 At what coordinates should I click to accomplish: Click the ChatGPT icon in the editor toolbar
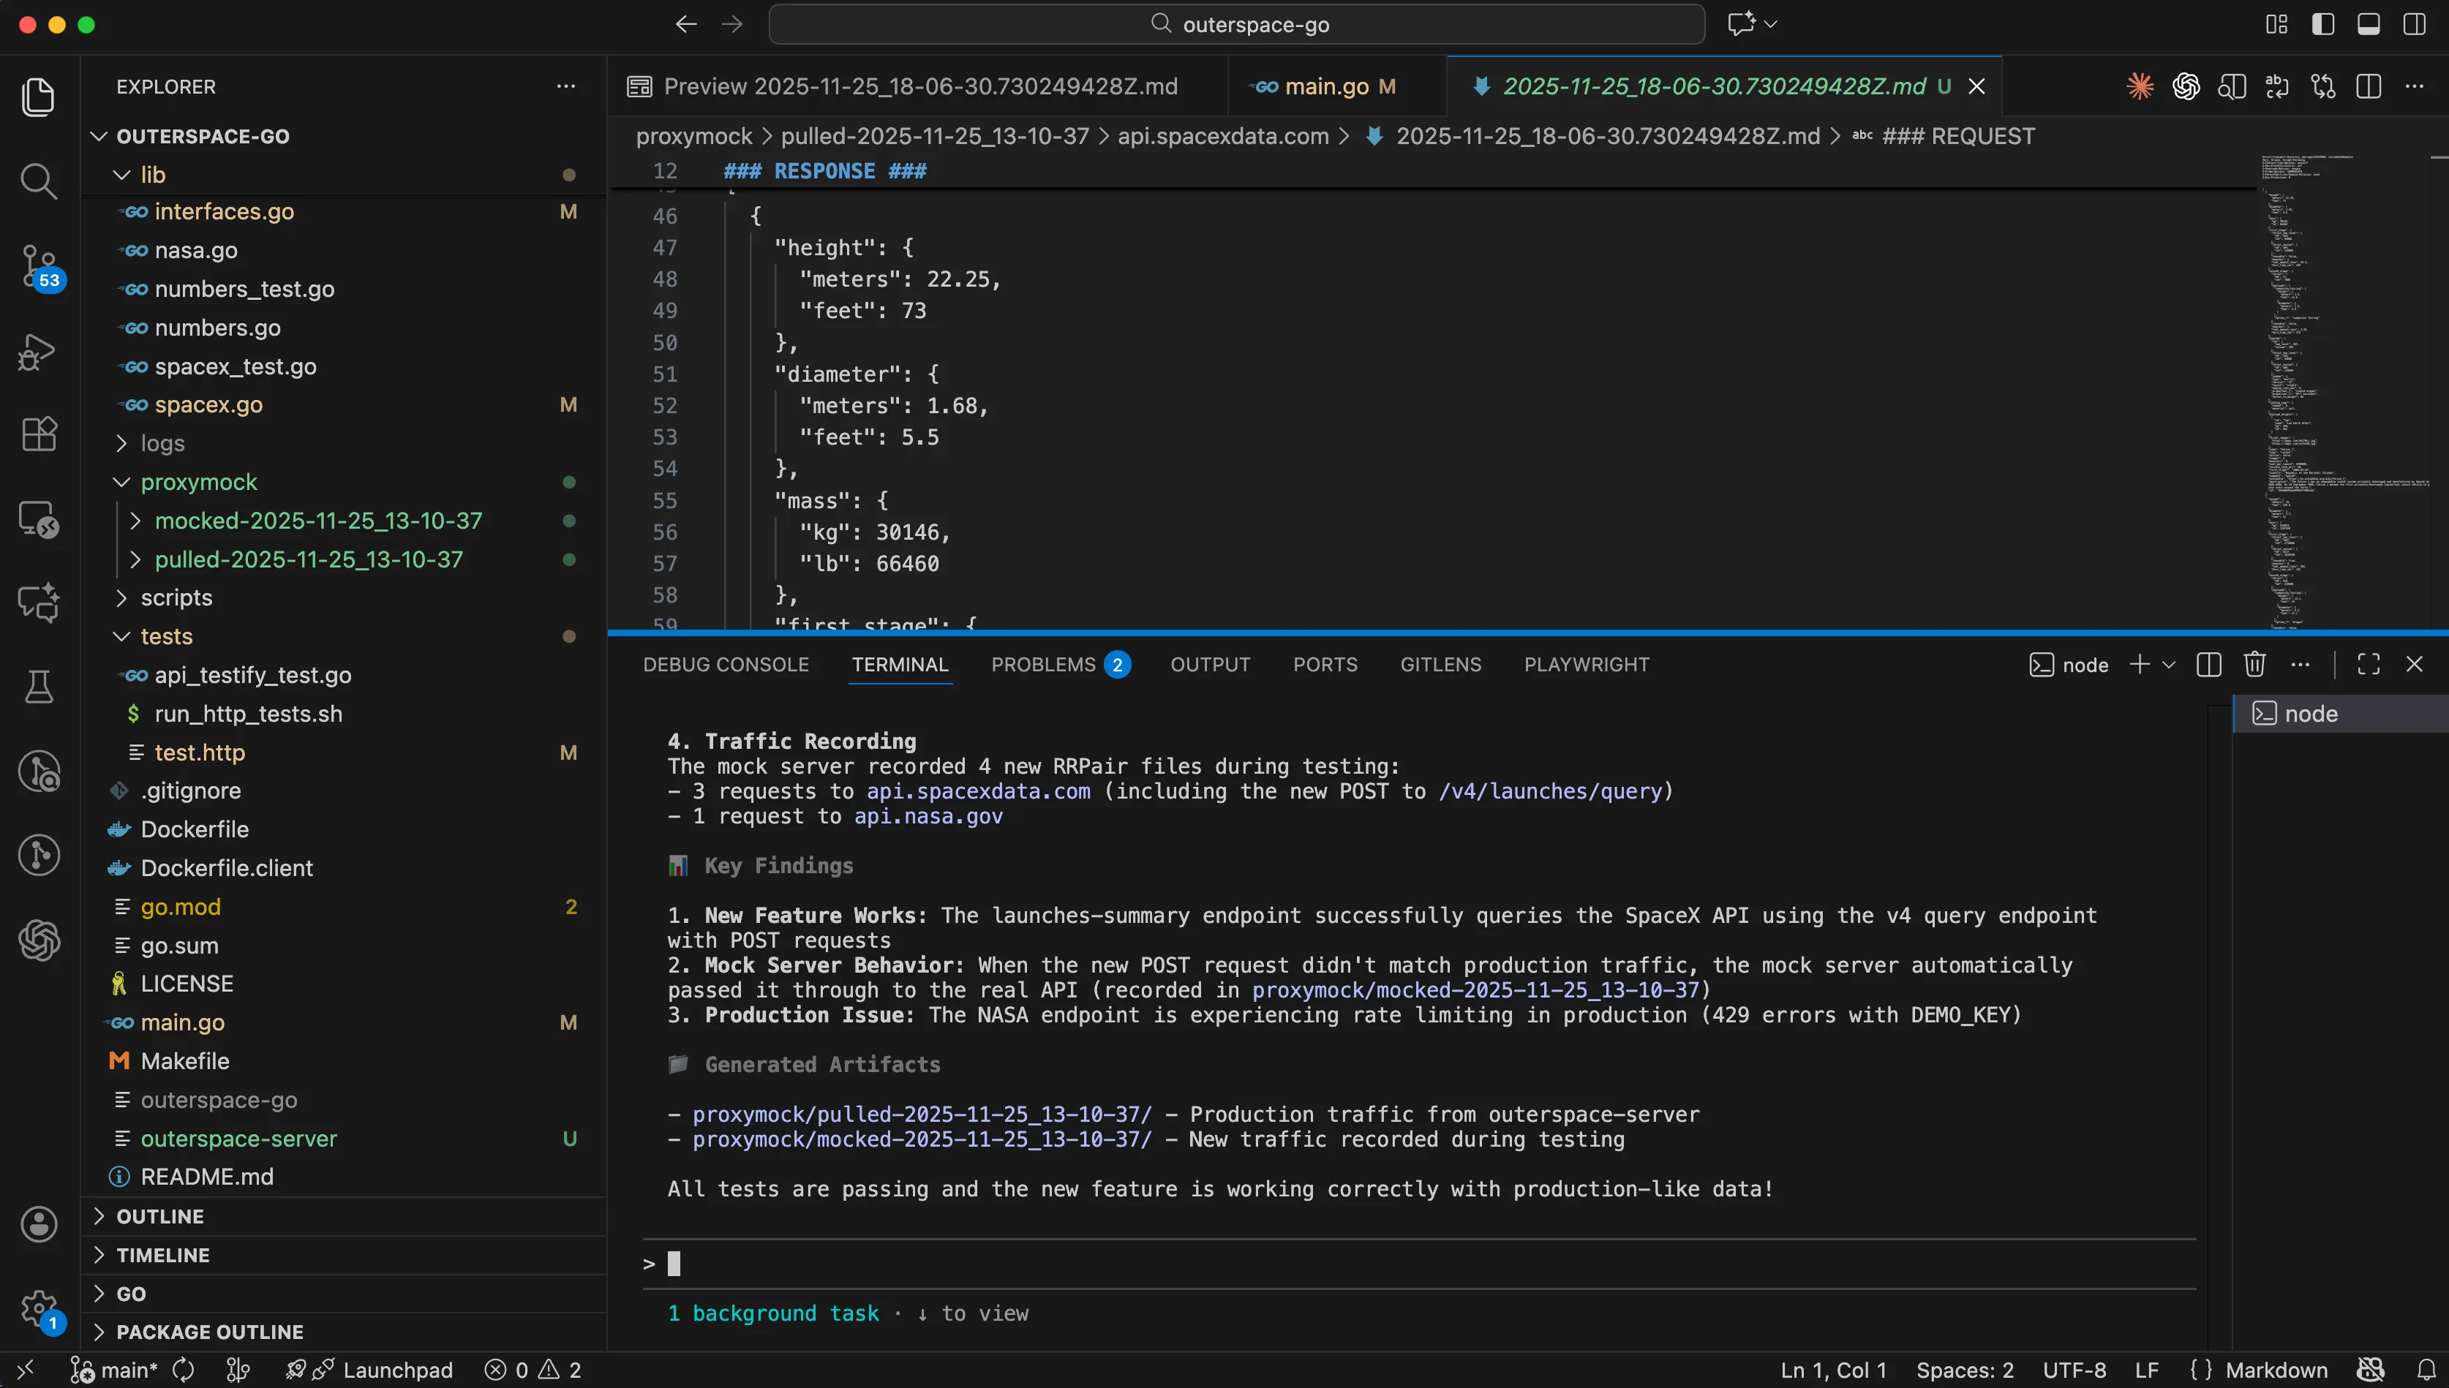coord(2186,86)
